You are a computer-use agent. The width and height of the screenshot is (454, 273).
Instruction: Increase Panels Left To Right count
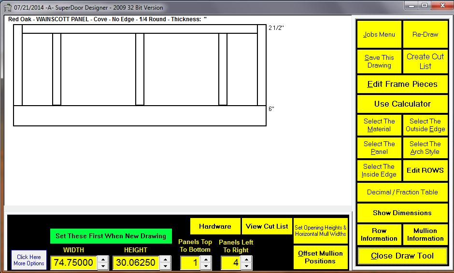click(246, 259)
